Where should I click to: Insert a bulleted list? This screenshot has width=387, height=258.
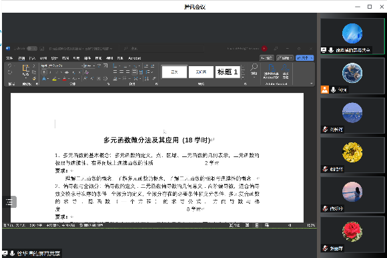(115, 66)
